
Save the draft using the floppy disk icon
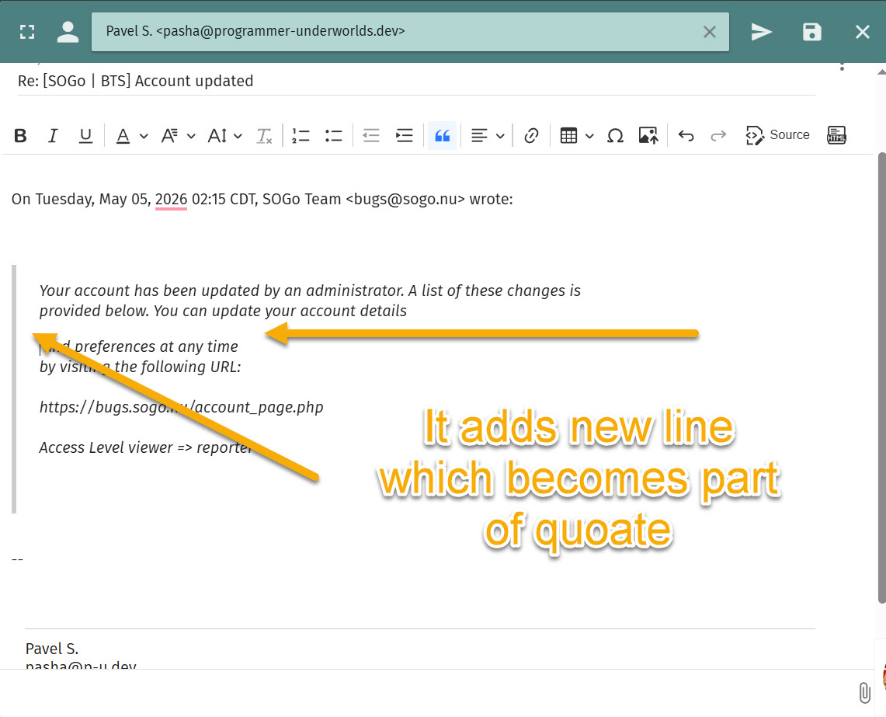pyautogui.click(x=812, y=32)
